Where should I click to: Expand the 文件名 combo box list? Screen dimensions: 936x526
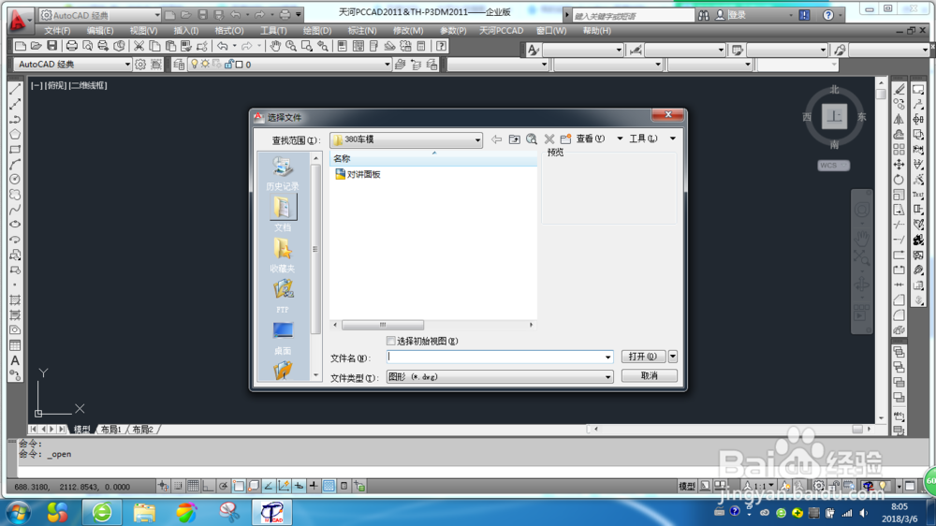coord(607,357)
